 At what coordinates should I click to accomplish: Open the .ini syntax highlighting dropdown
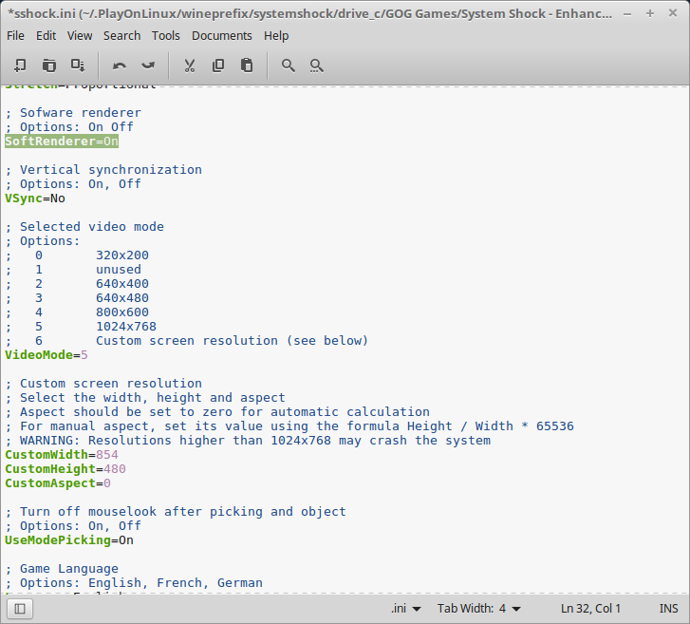tap(405, 609)
